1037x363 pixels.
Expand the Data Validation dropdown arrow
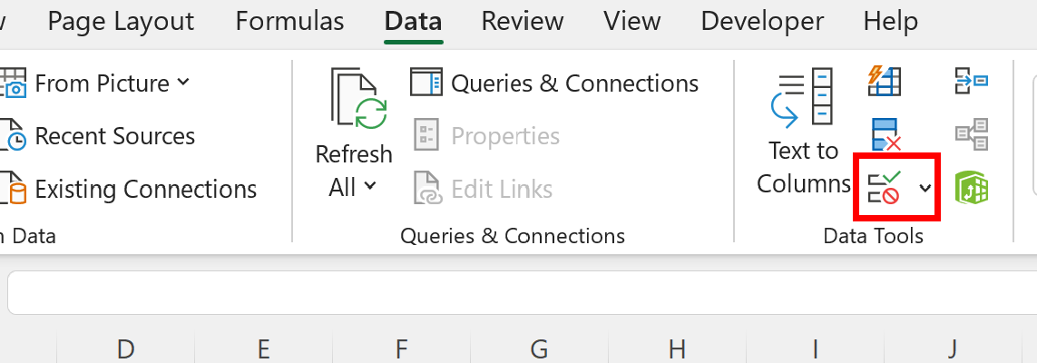925,189
